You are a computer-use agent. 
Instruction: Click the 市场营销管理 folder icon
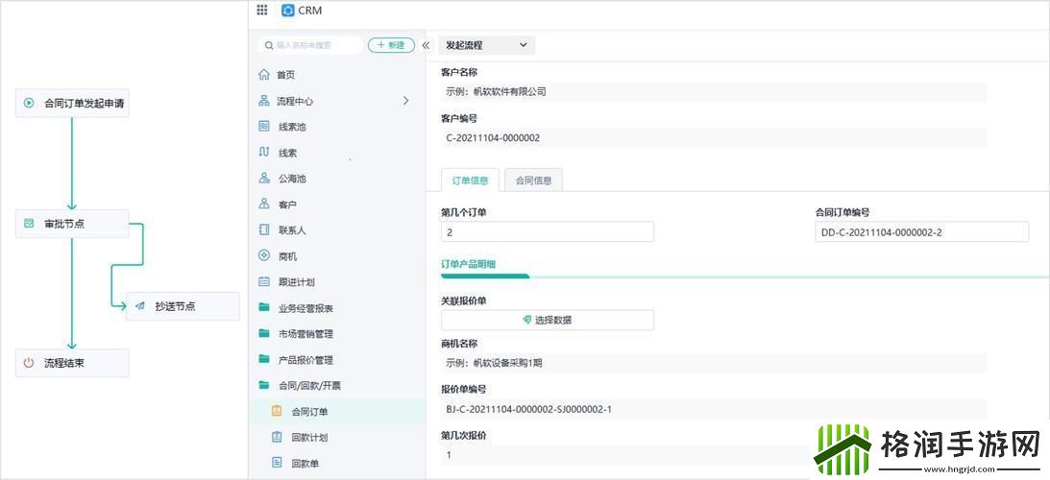(264, 333)
